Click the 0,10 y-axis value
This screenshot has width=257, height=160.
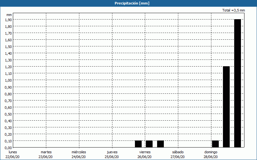8,141
